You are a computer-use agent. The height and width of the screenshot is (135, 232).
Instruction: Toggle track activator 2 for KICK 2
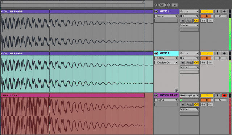207,53
